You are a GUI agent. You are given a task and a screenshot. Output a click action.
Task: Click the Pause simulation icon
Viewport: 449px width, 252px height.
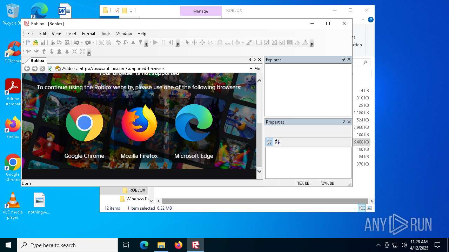(163, 43)
